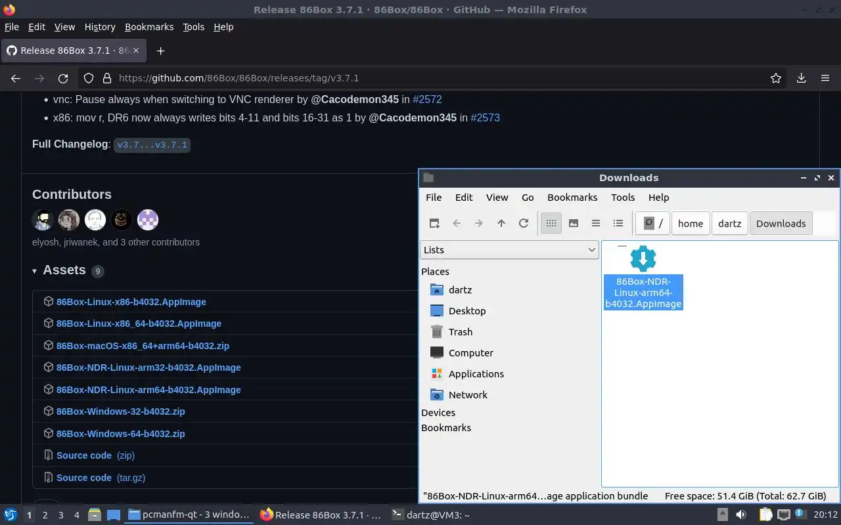This screenshot has height=525, width=841.
Task: Open file manager Go menu
Action: coord(528,198)
